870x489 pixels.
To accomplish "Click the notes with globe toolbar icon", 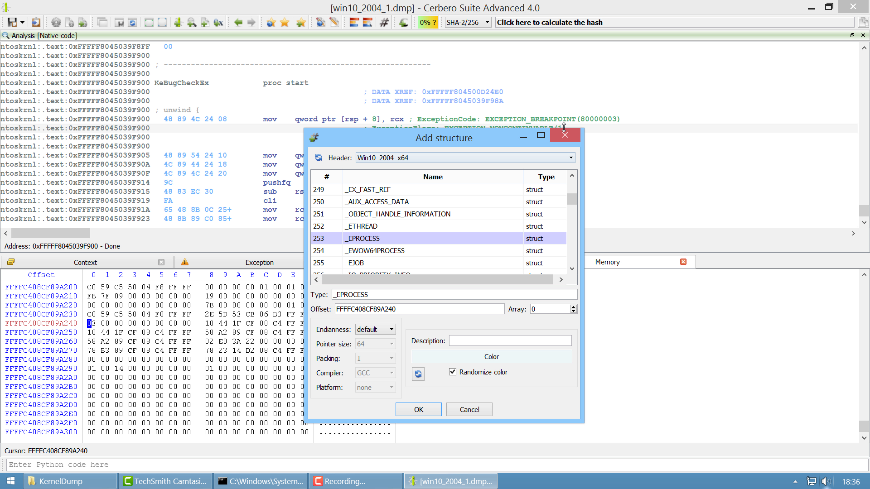I will coord(321,22).
